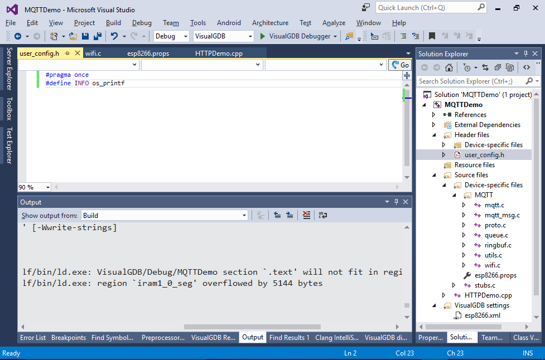Click the Find in Files toolbar icon
This screenshot has width=545, height=360.
pyautogui.click(x=349, y=36)
